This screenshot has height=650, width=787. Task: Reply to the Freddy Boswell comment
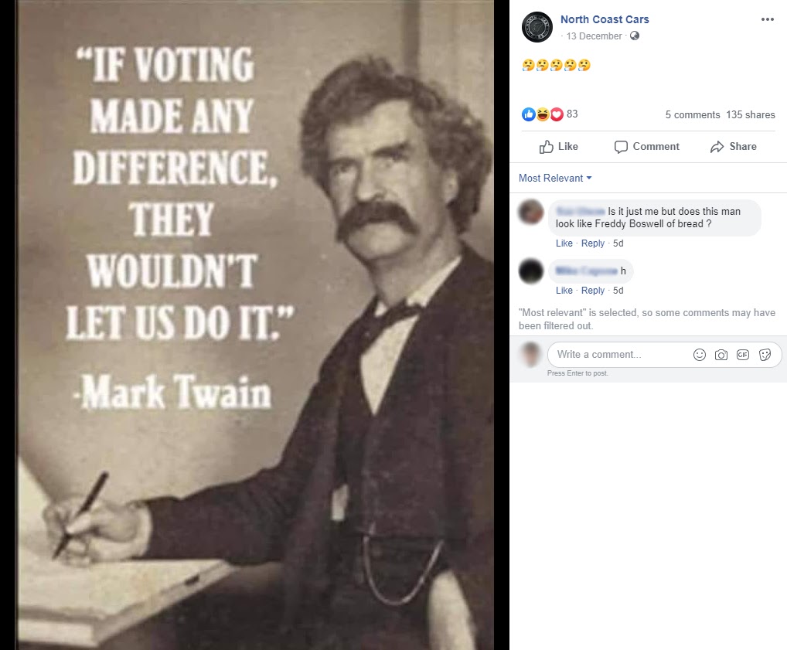(x=593, y=243)
